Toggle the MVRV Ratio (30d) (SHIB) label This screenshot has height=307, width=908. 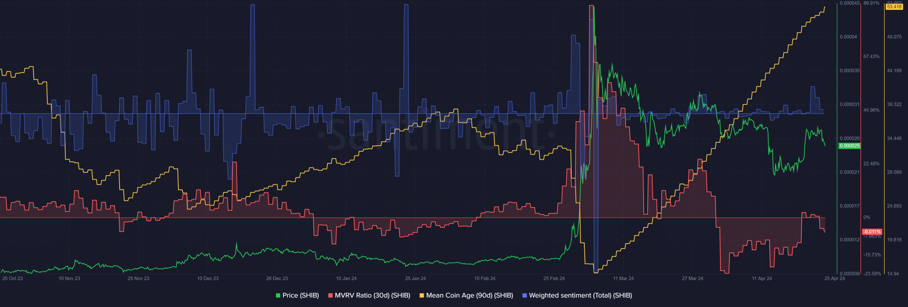click(372, 295)
